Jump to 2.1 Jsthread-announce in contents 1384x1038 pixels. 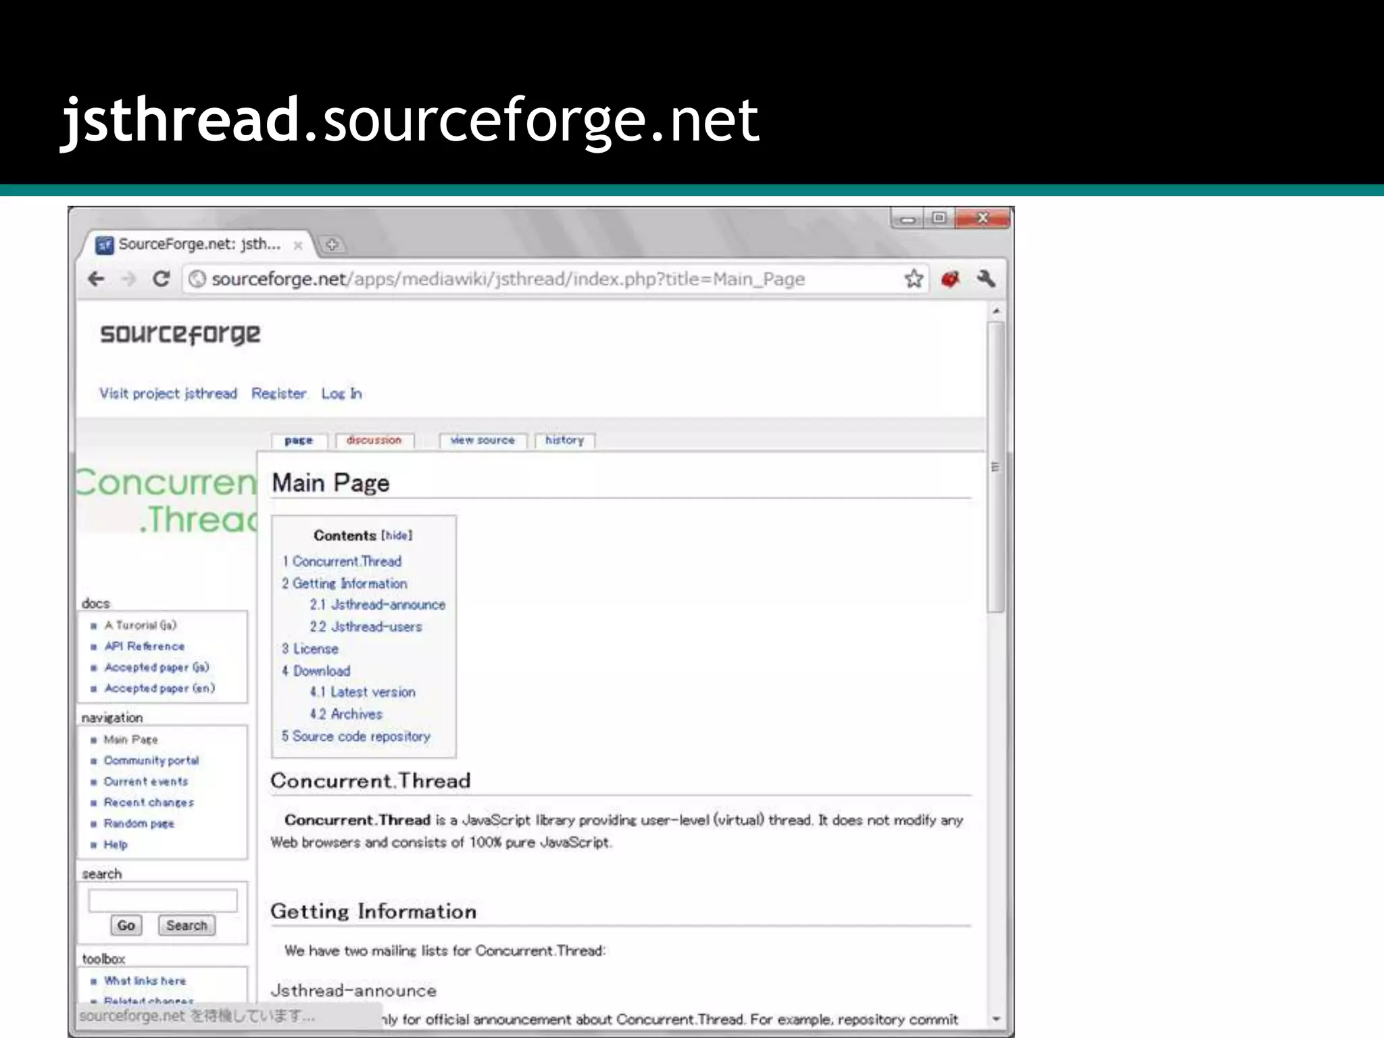click(378, 605)
